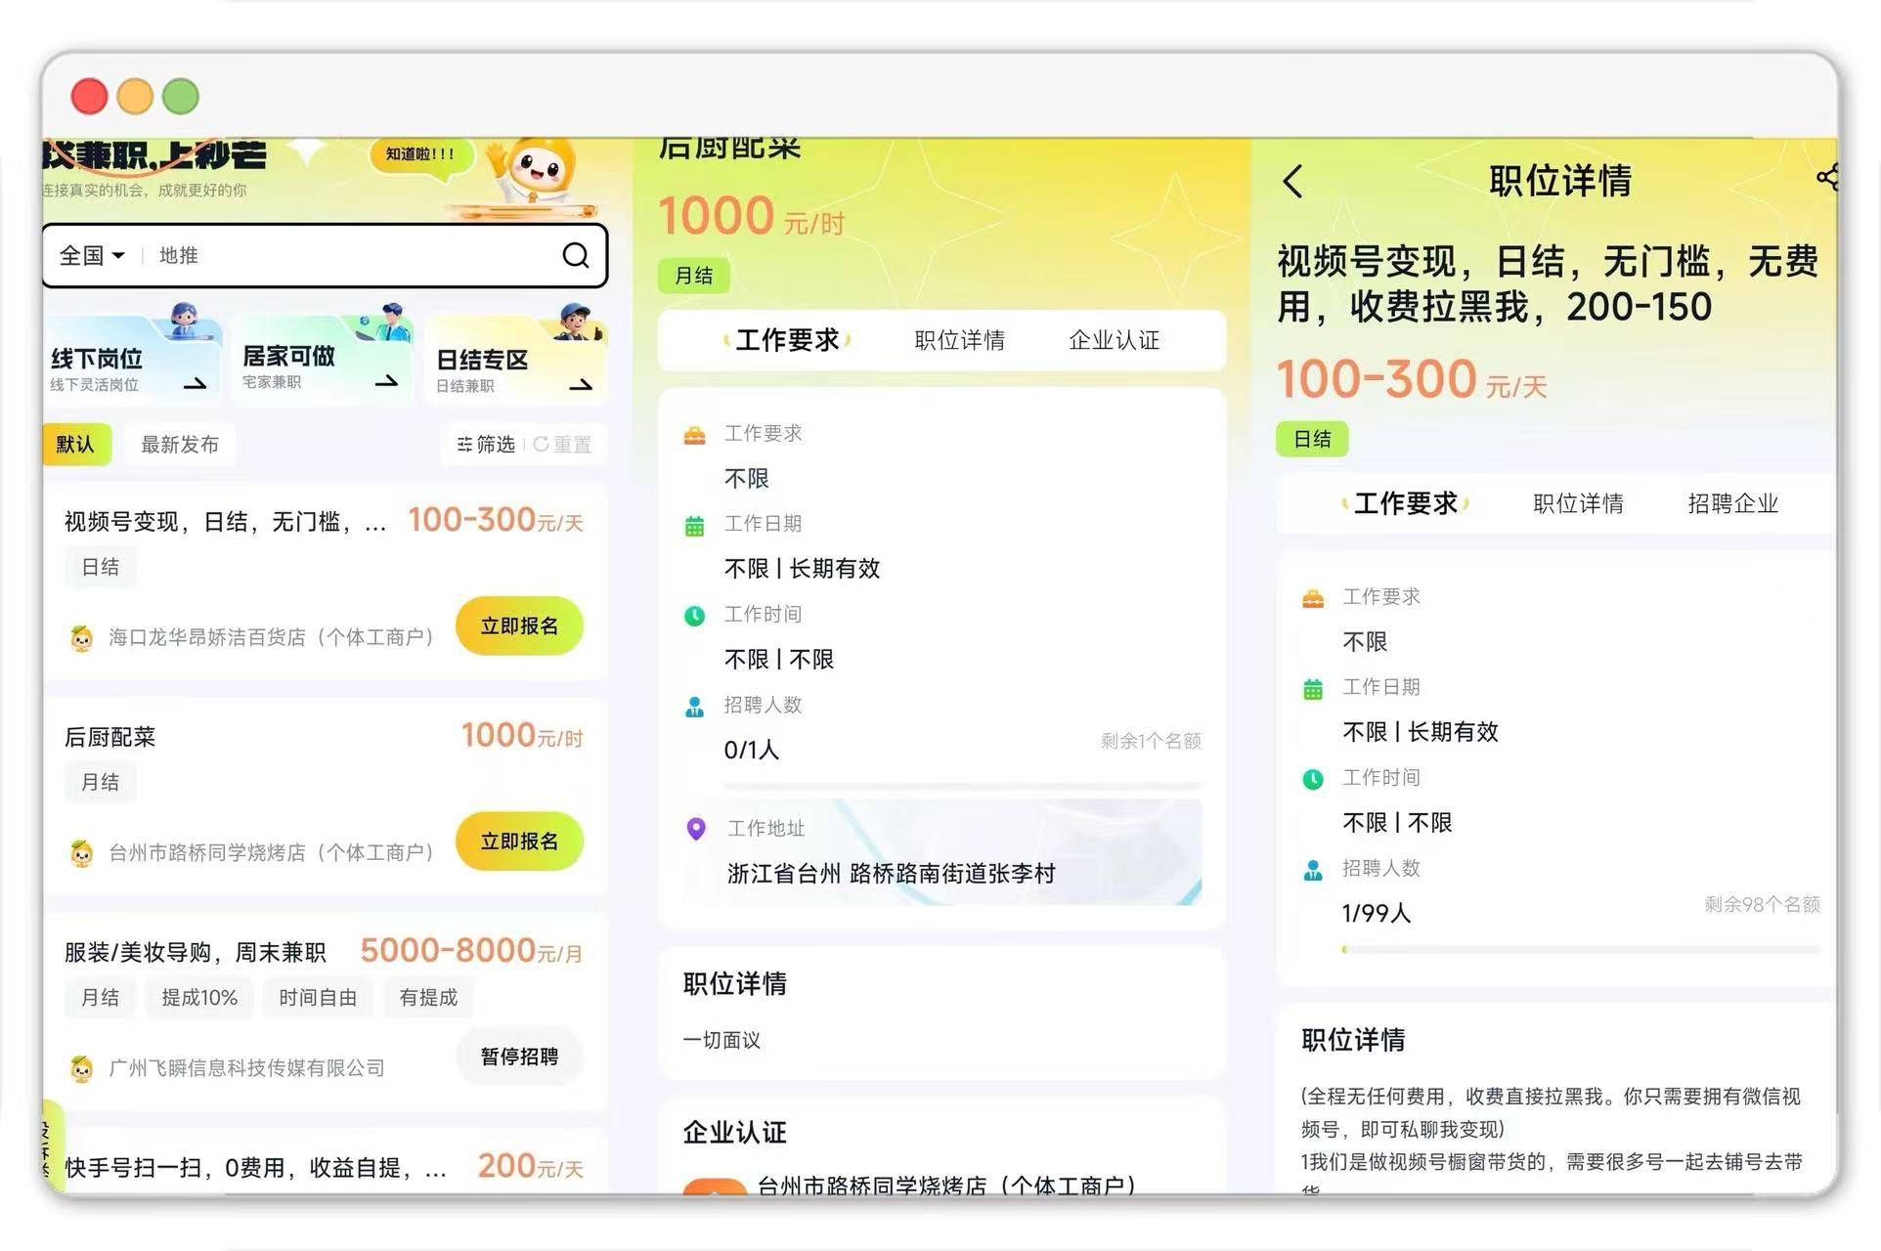Click the back arrow in 职位详情 header
The width and height of the screenshot is (1881, 1251).
[1293, 181]
